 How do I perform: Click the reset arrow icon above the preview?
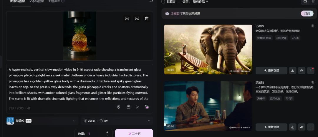point(151,1)
